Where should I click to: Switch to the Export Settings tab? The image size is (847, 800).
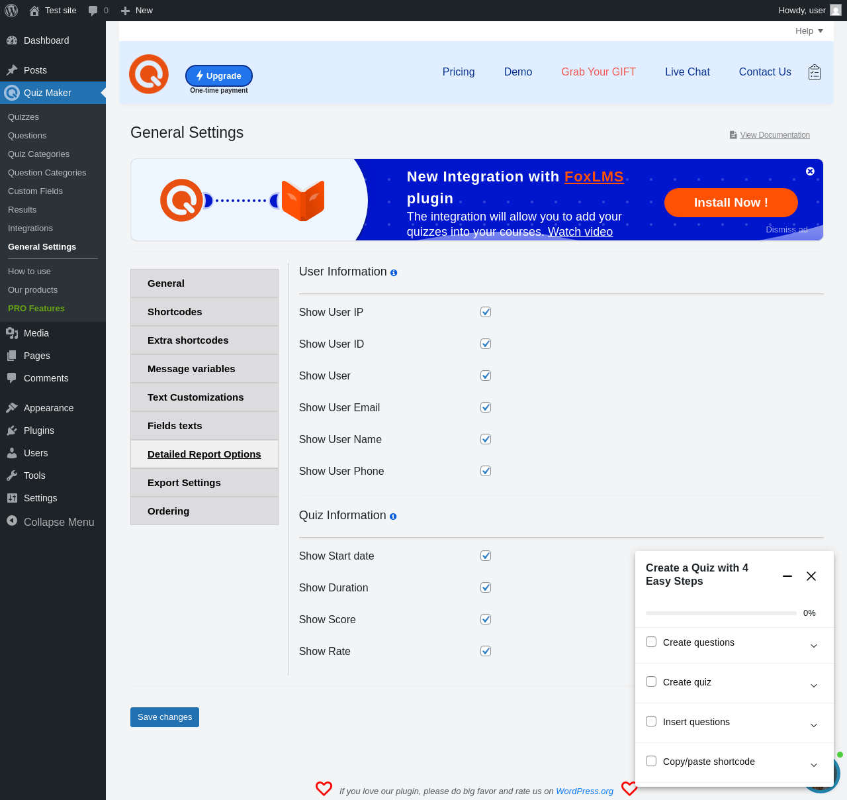point(204,483)
